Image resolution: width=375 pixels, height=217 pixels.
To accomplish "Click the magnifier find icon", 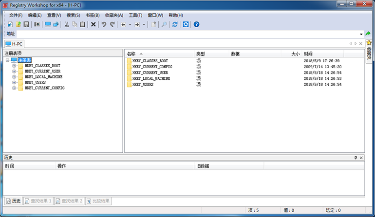I will 164,24.
